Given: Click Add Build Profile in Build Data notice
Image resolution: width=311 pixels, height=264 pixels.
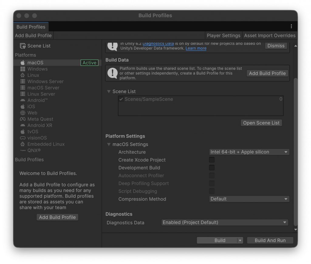Looking at the screenshot, I should pyautogui.click(x=267, y=73).
